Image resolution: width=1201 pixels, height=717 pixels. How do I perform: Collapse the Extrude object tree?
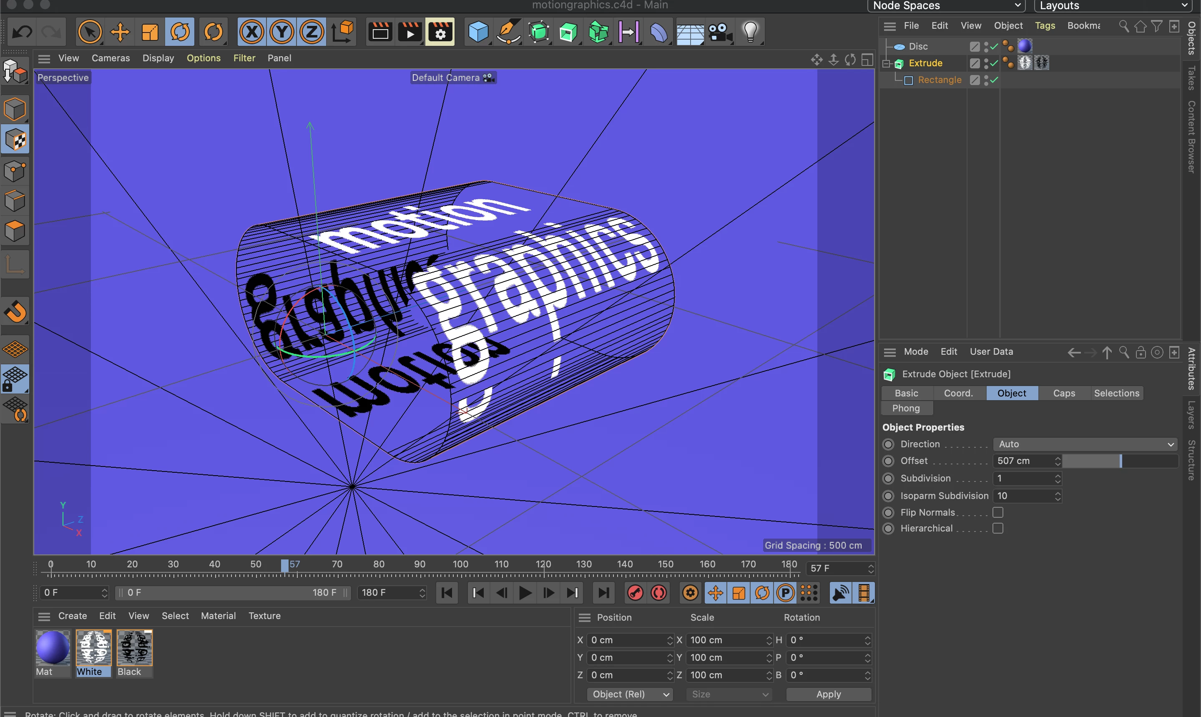point(886,63)
